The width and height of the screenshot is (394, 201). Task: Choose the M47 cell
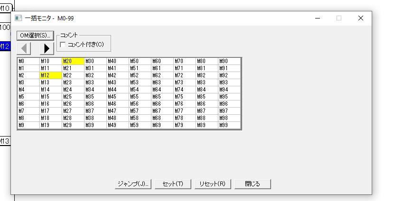tap(117, 110)
